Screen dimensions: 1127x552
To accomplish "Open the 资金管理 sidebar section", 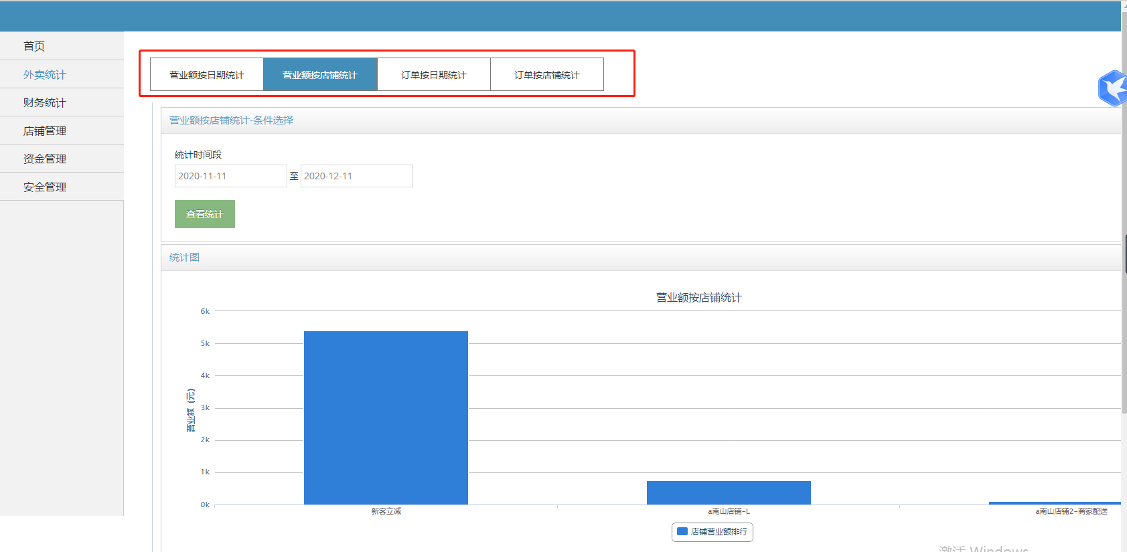I will 45,159.
